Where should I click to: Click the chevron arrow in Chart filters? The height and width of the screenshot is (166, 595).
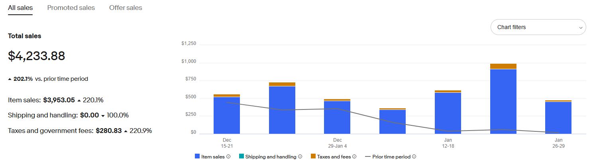coord(581,28)
